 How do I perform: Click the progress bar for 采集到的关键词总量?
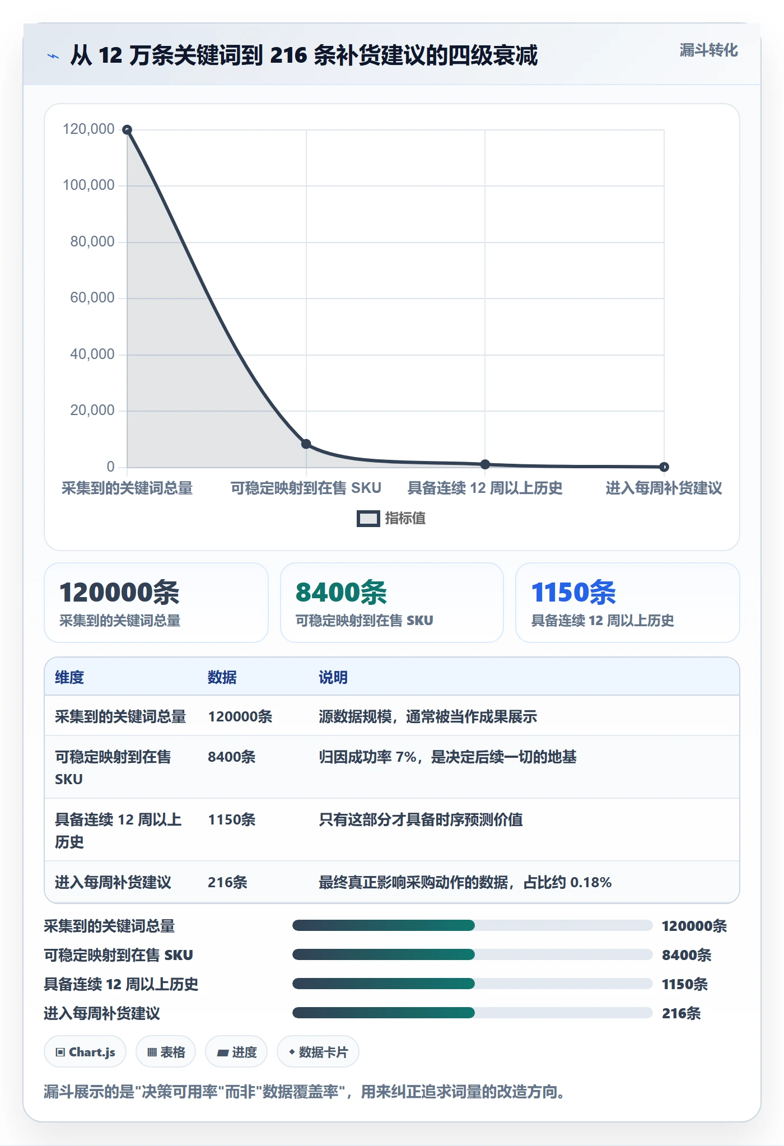[x=472, y=925]
